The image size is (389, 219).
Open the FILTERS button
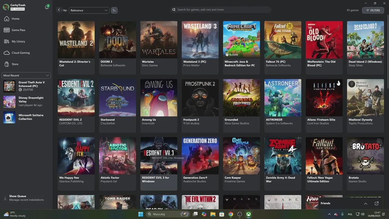[373, 10]
